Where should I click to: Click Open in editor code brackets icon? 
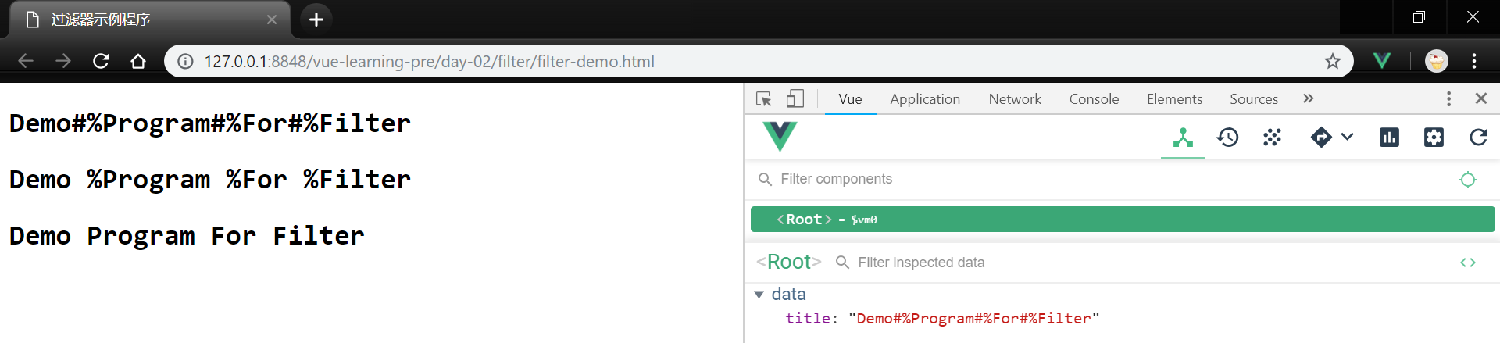[x=1467, y=263]
